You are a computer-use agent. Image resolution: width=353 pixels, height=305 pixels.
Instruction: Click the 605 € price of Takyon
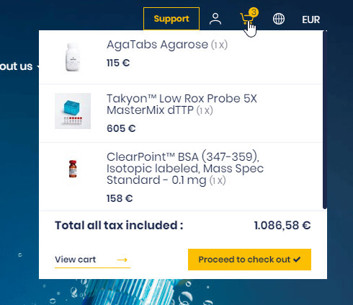click(121, 128)
